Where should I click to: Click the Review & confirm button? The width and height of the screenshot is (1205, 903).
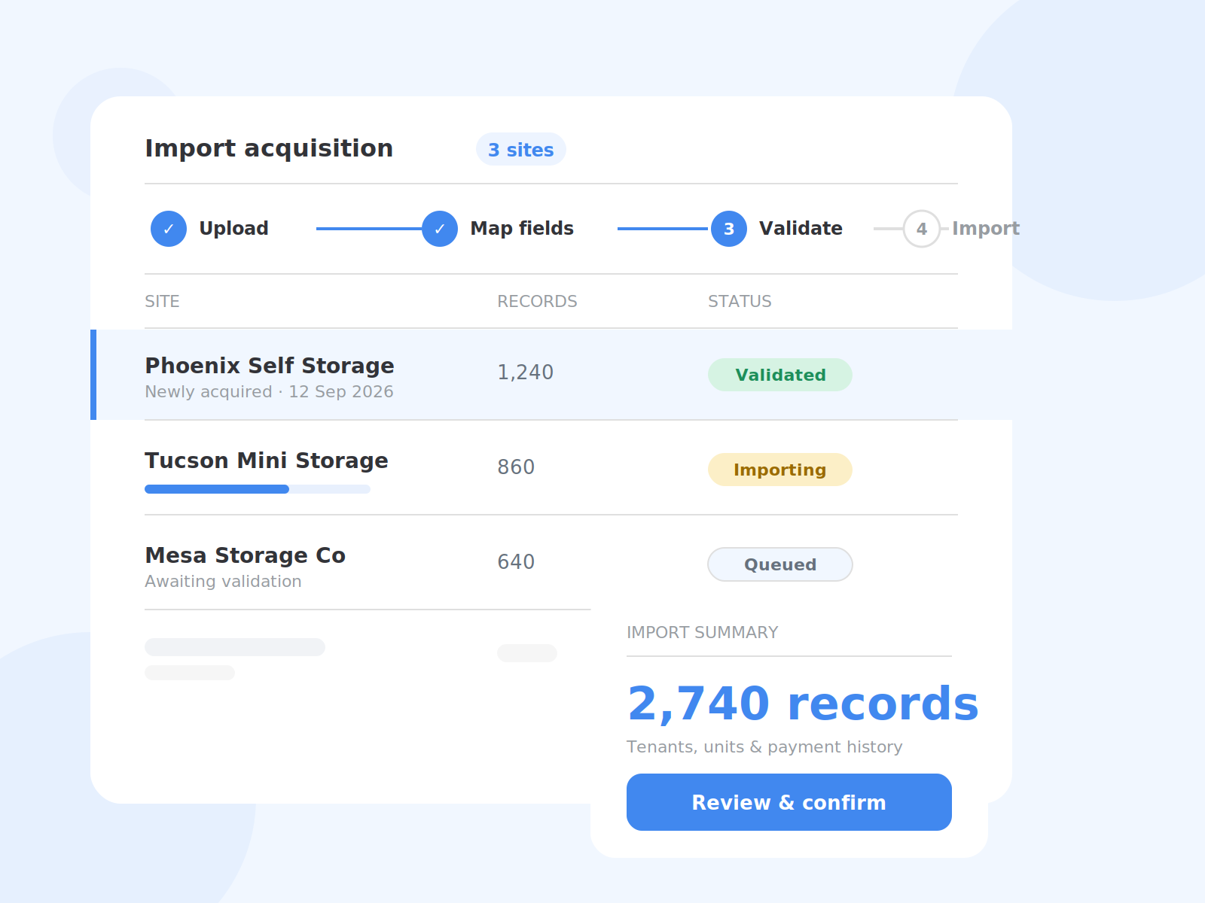[x=789, y=802]
